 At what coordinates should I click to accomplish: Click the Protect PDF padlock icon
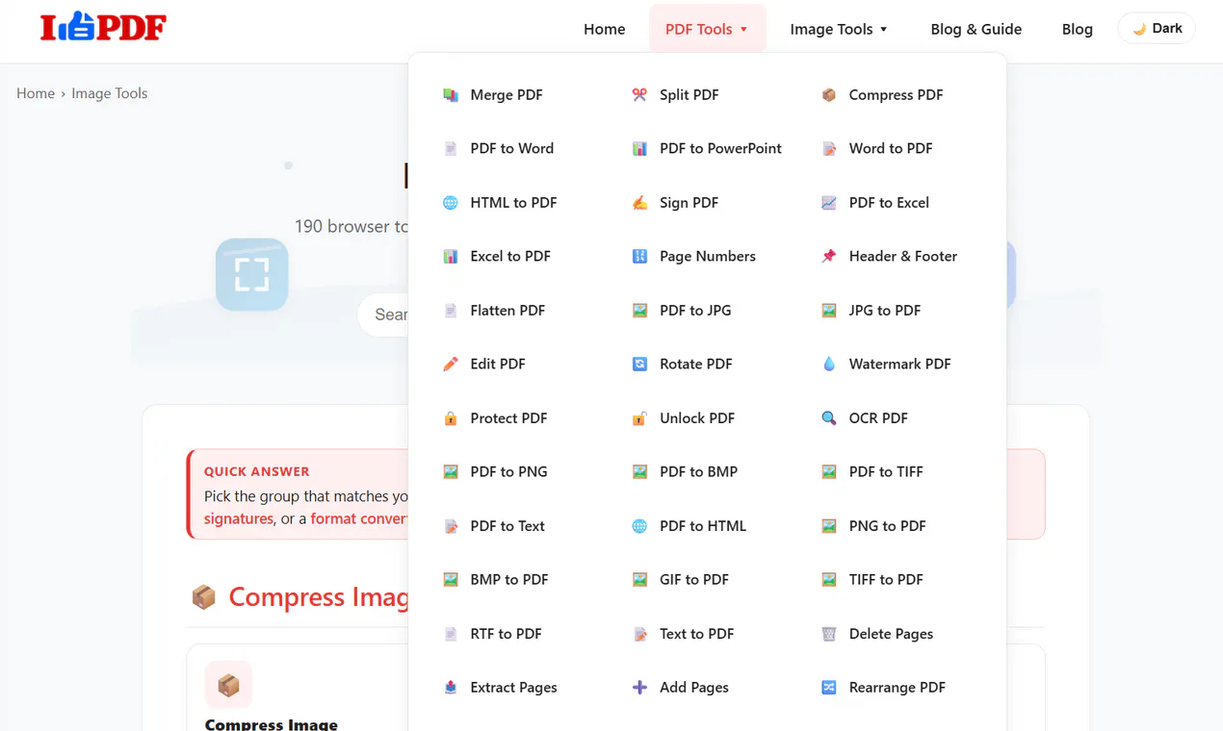point(450,418)
